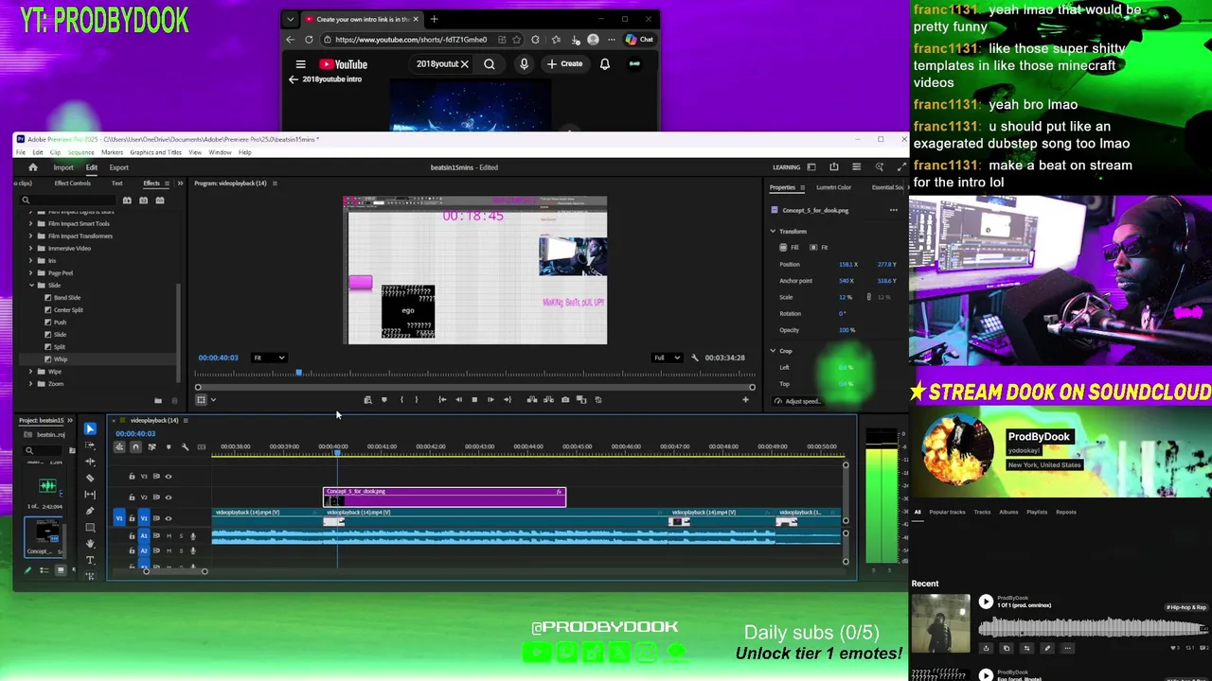Open the Full playback resolution dropdown
This screenshot has width=1212, height=681.
[x=668, y=358]
